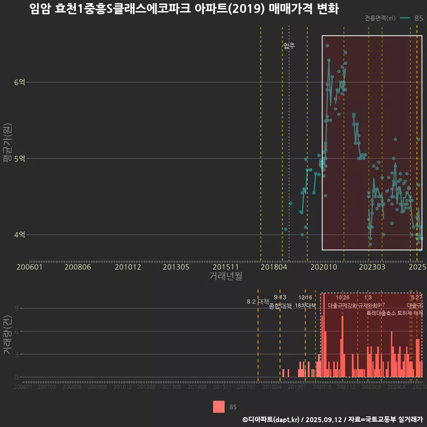Image resolution: width=427 pixels, height=427 pixels.
Task: Click the 거래년월 axis title
Action: [226, 276]
